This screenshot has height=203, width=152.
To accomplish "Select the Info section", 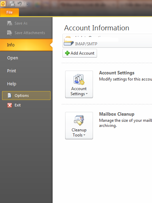I will (x=26, y=45).
